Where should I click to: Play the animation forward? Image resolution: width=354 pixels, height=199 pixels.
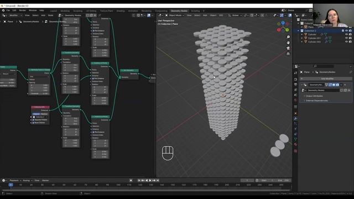click(x=150, y=180)
